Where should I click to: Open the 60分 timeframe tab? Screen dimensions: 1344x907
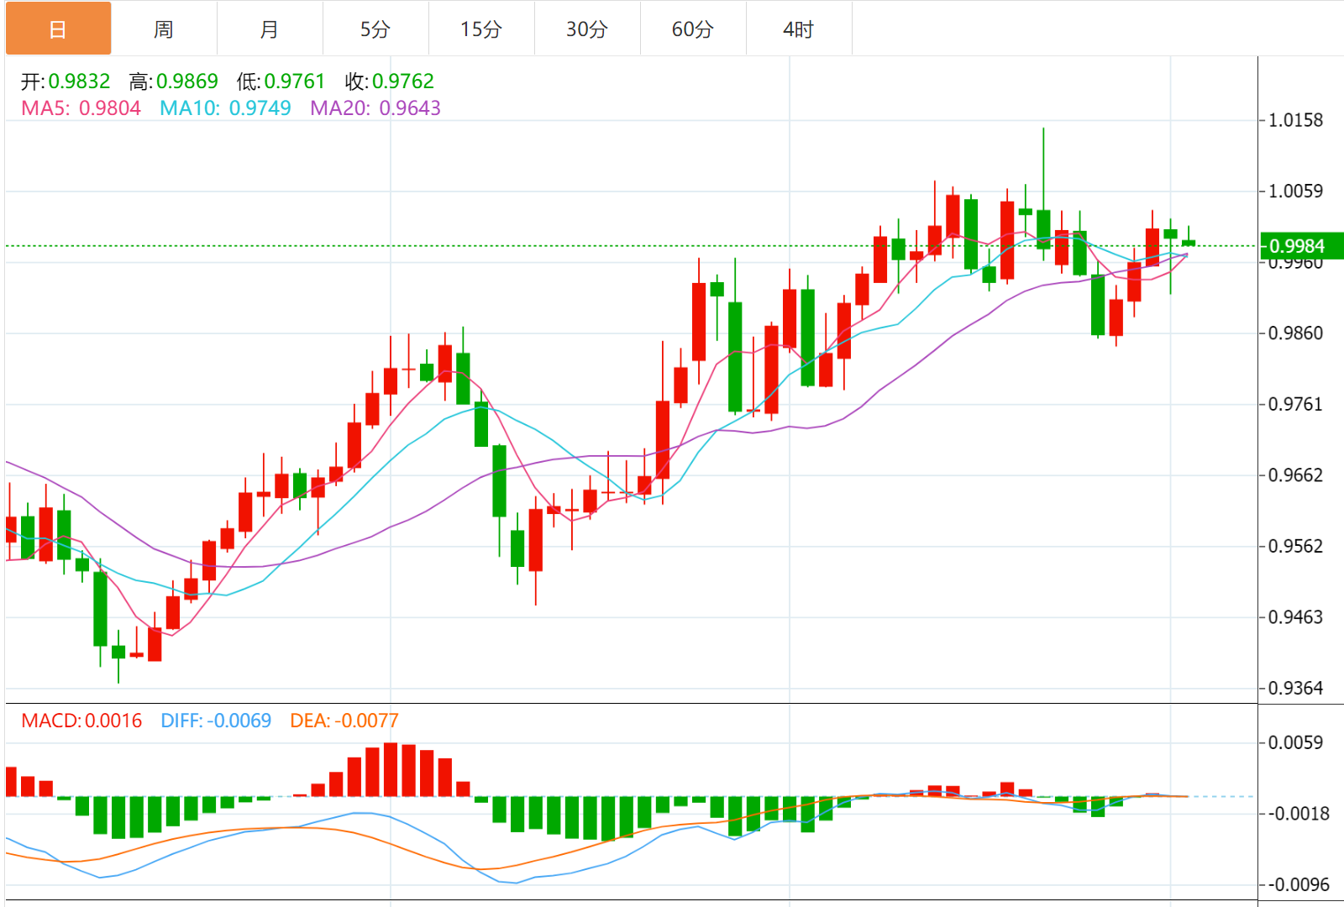coord(693,29)
